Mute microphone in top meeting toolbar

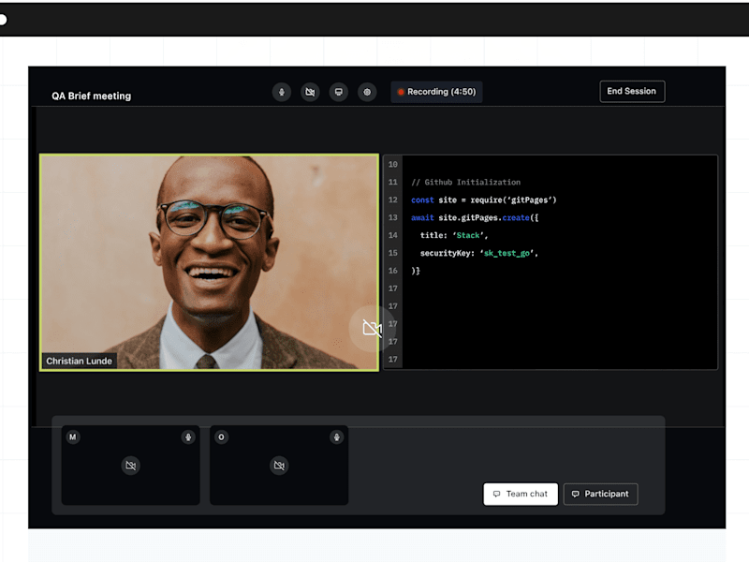click(x=282, y=92)
